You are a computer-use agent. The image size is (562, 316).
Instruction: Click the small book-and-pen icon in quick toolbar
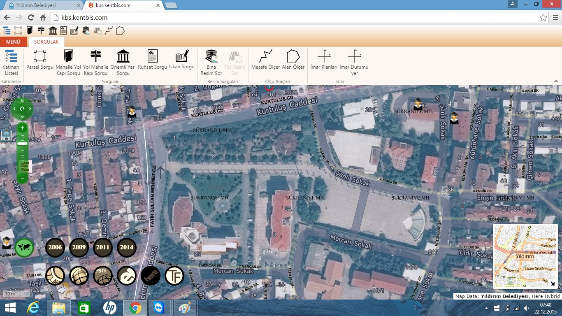tap(74, 30)
